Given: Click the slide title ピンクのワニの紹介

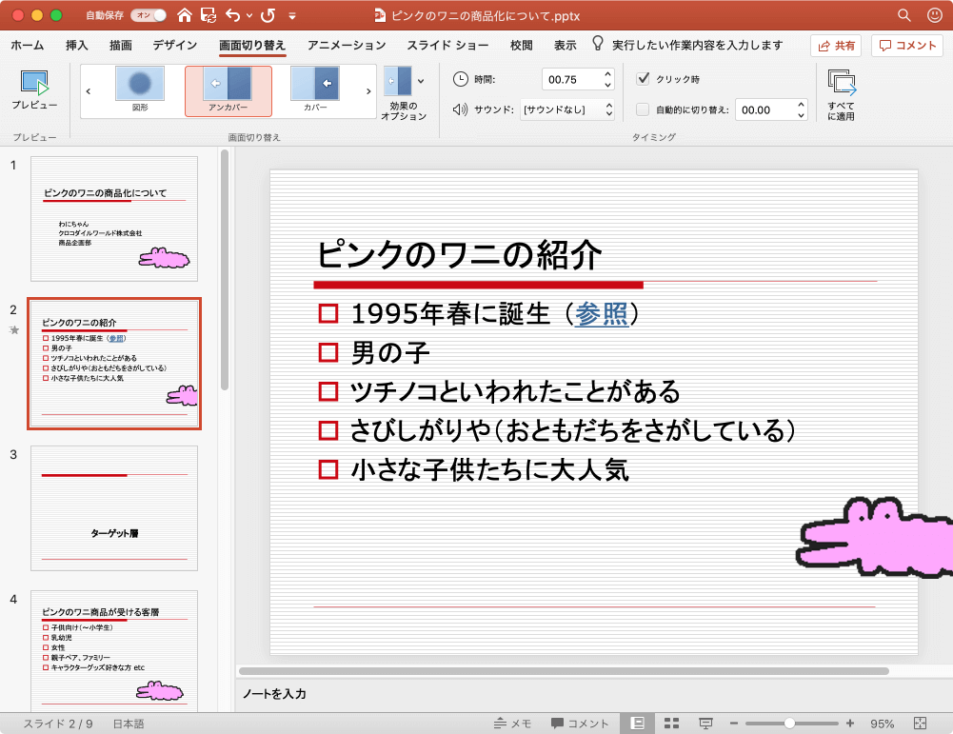Looking at the screenshot, I should (460, 254).
